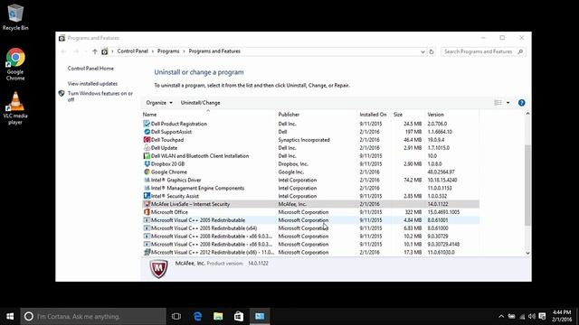Click the Google Chrome icon in program list
Screen dimensions: 579x325
pyautogui.click(x=147, y=172)
